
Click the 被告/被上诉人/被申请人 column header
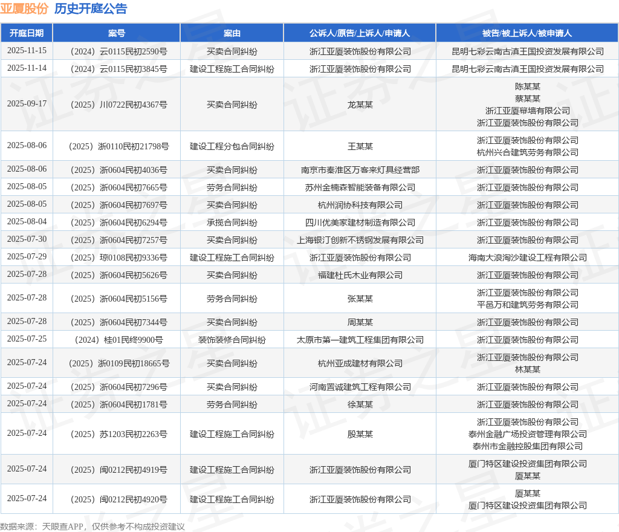(527, 33)
